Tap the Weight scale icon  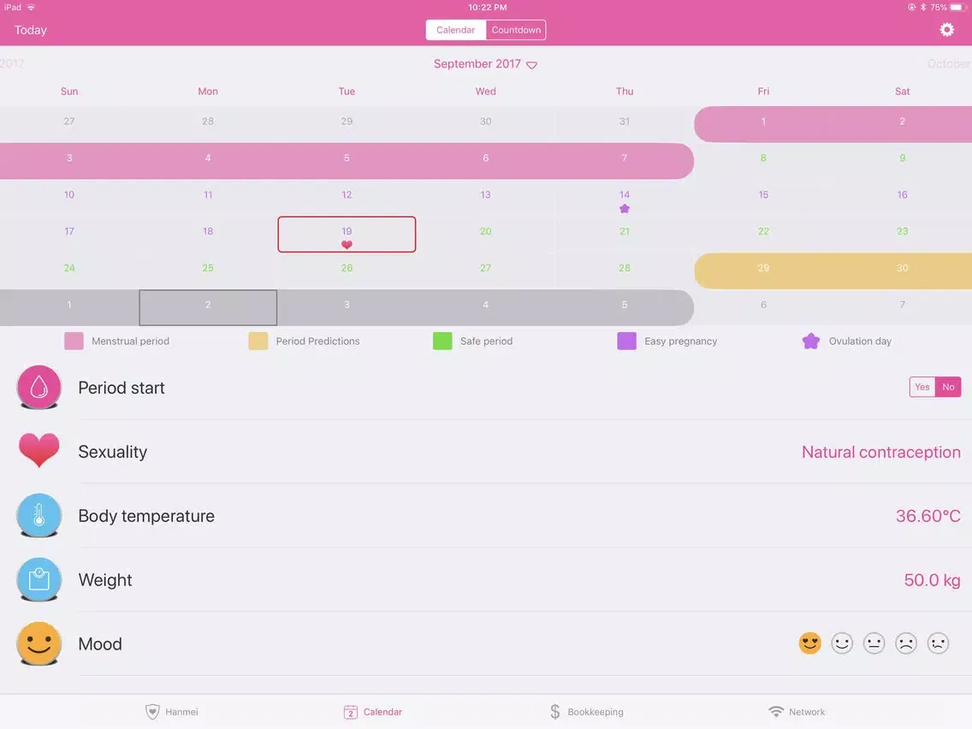click(39, 579)
